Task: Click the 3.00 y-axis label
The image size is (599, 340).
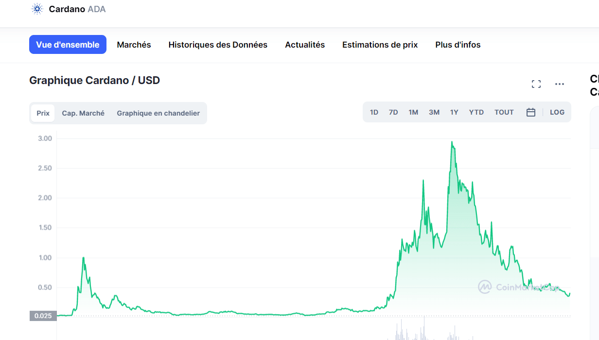Action: click(45, 138)
